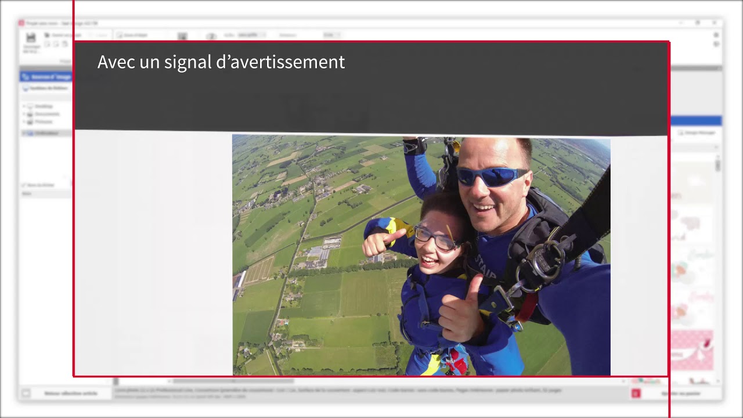Expand the Desktop tree node
The image size is (743, 418).
[x=24, y=107]
